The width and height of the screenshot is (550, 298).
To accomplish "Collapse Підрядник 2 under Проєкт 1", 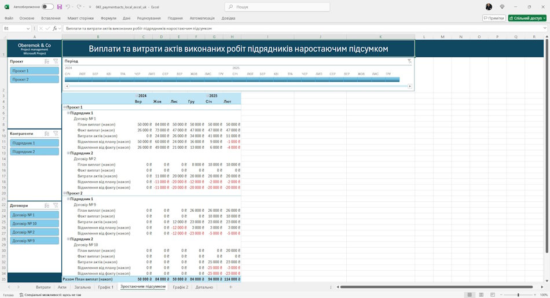I will [68, 153].
